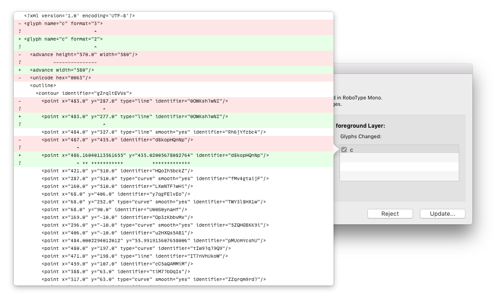Select the added advance width="580" line
Screen dimensions: 498x301
pyautogui.click(x=62, y=70)
